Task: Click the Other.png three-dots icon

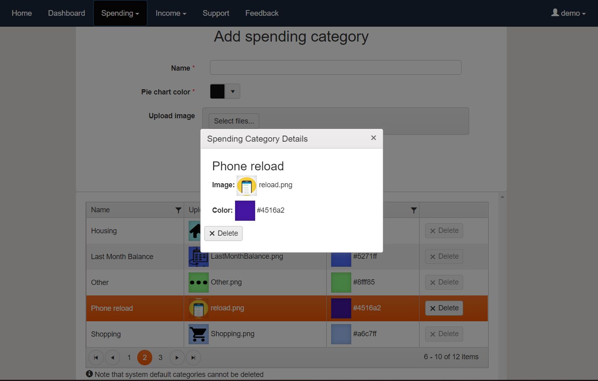Action: (199, 283)
